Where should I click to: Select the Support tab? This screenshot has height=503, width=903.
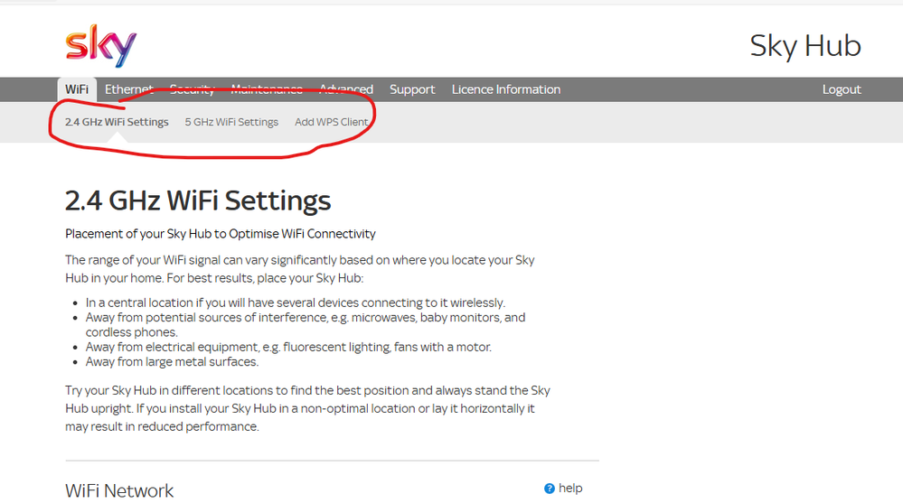pos(412,89)
